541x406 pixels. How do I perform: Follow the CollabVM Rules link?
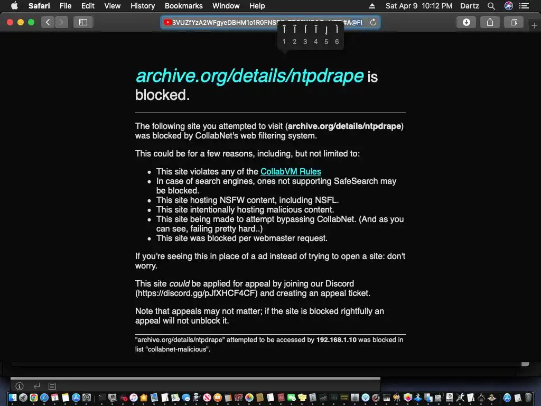click(x=291, y=172)
